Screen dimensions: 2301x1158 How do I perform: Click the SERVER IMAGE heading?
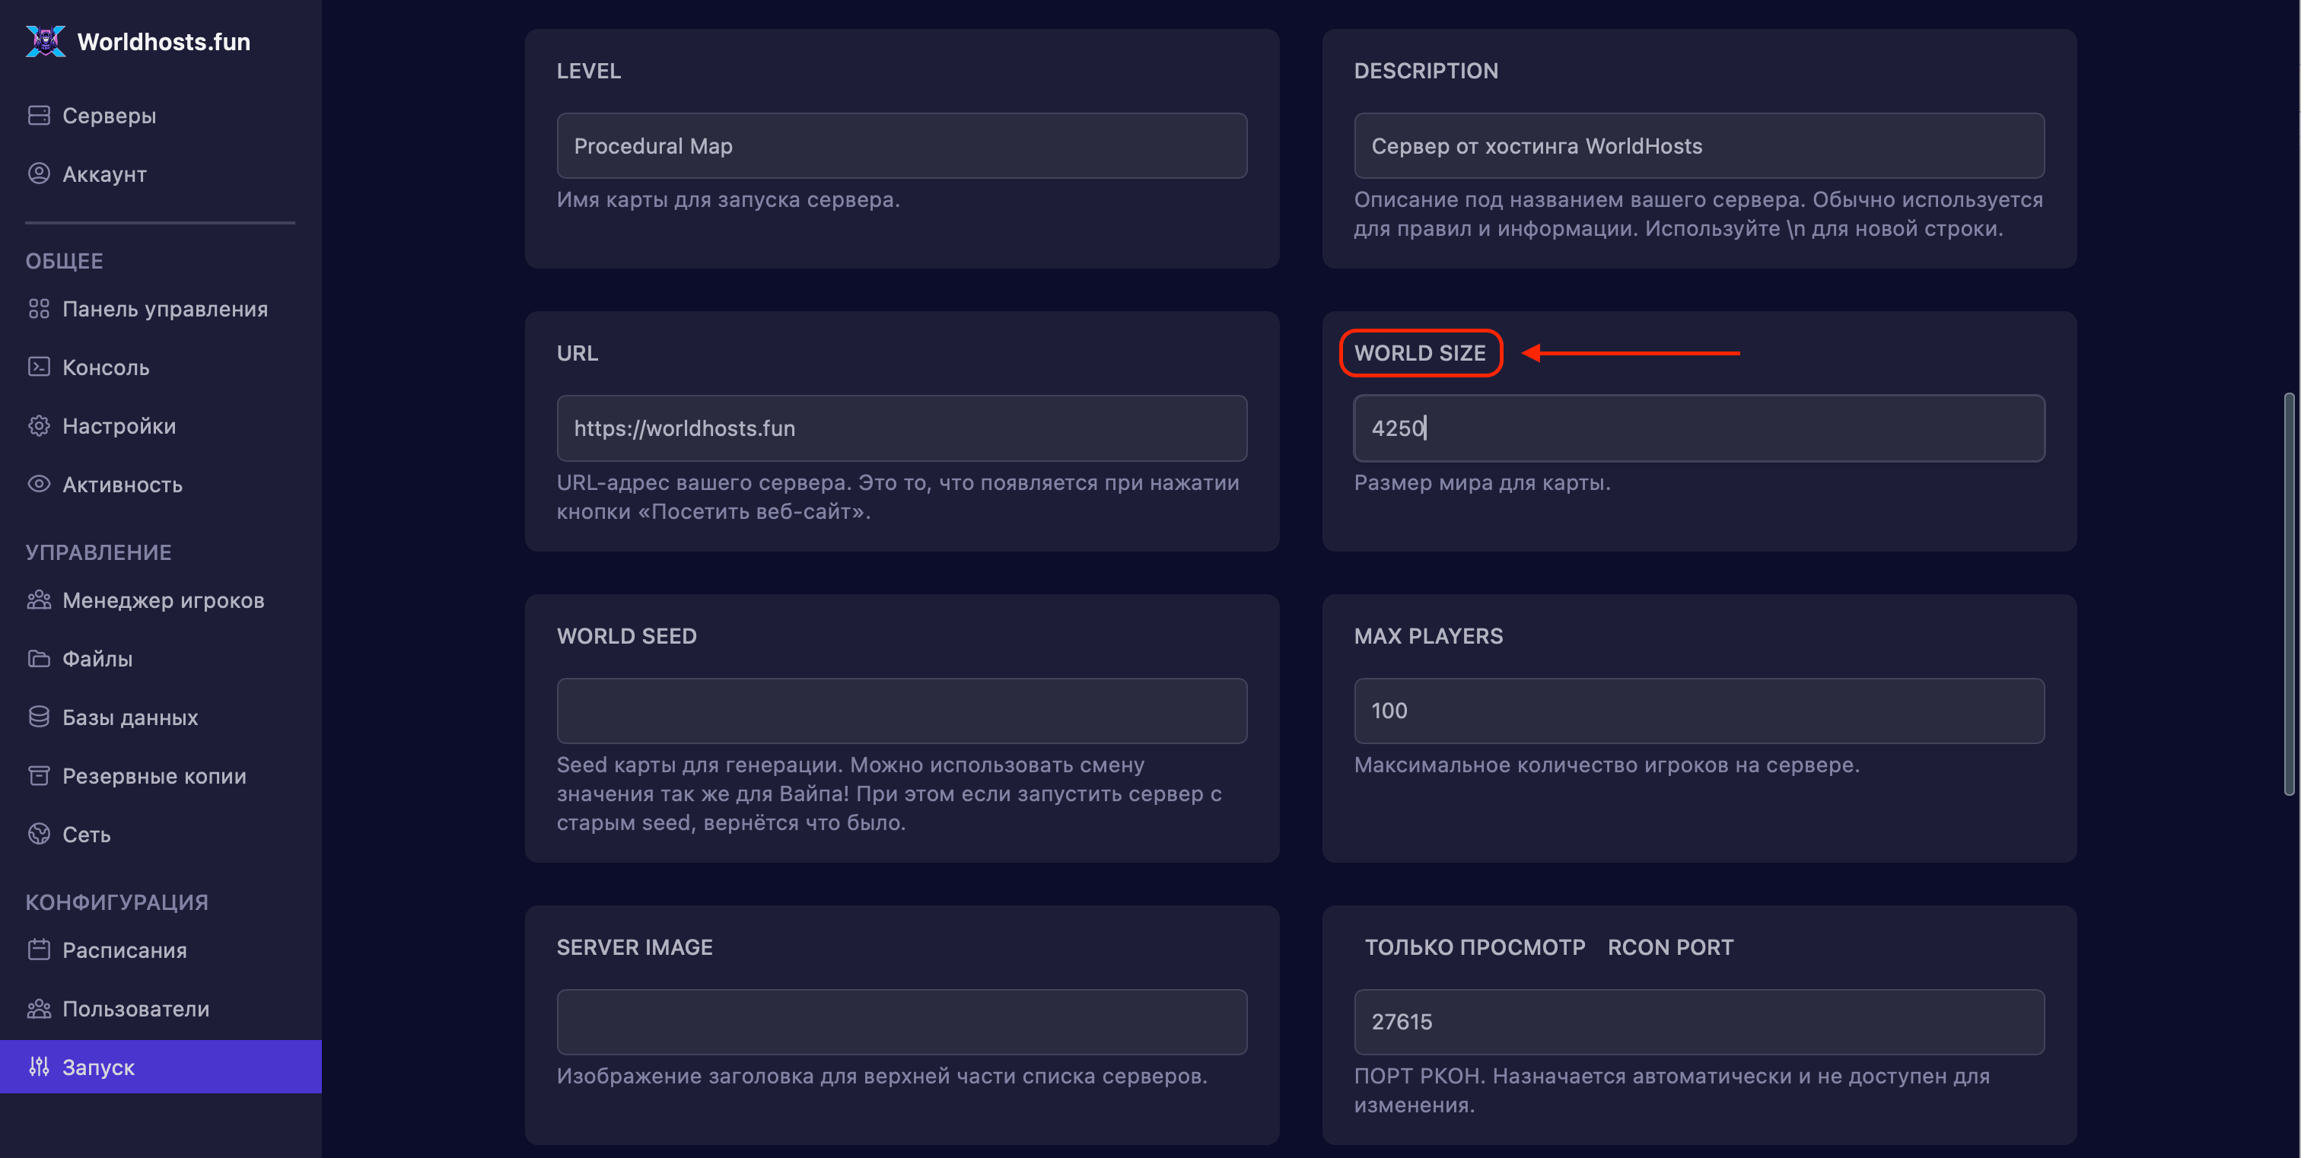click(634, 947)
